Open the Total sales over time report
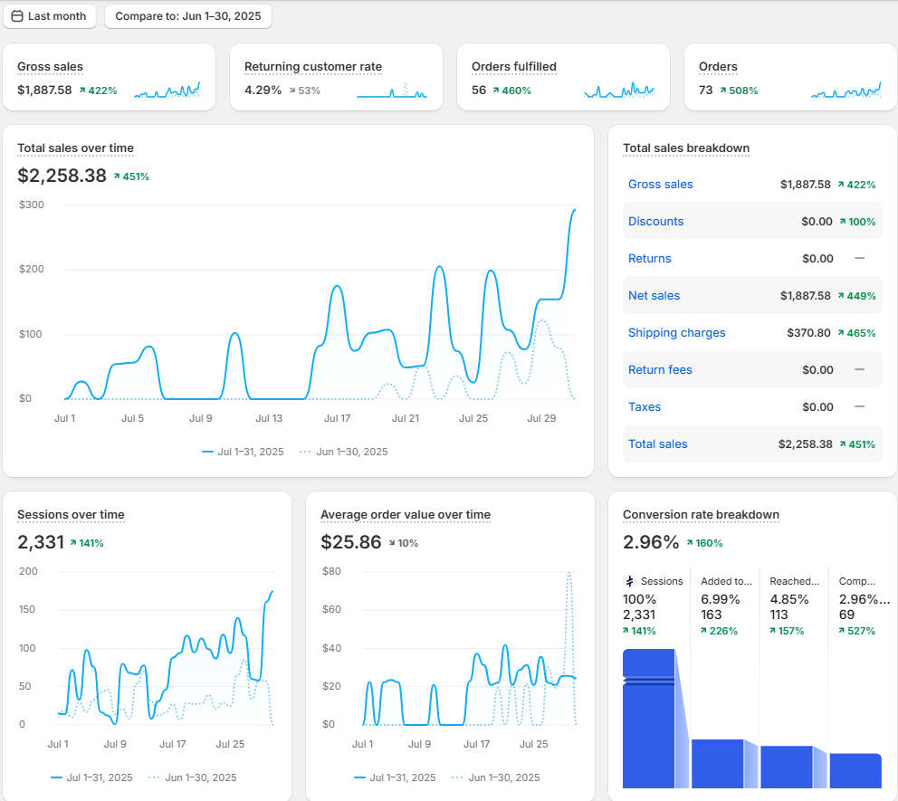The height and width of the screenshot is (801, 898). 75,148
